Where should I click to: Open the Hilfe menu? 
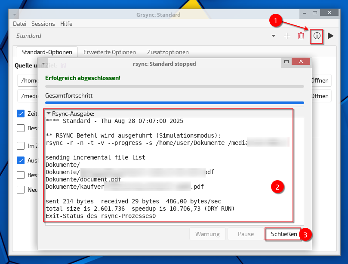tap(66, 24)
